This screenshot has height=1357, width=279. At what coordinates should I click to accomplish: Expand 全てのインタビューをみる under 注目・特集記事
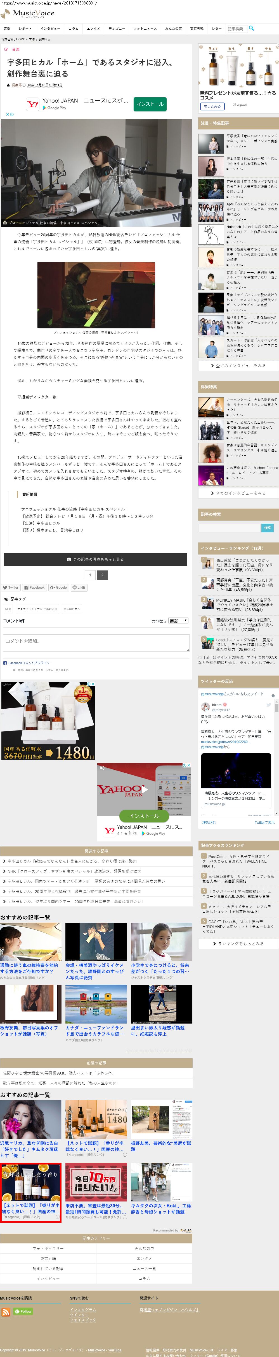click(238, 365)
